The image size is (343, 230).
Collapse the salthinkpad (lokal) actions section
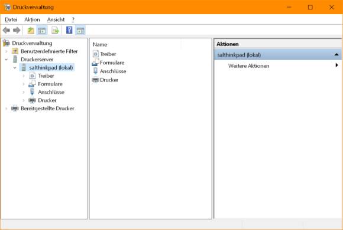tap(336, 55)
